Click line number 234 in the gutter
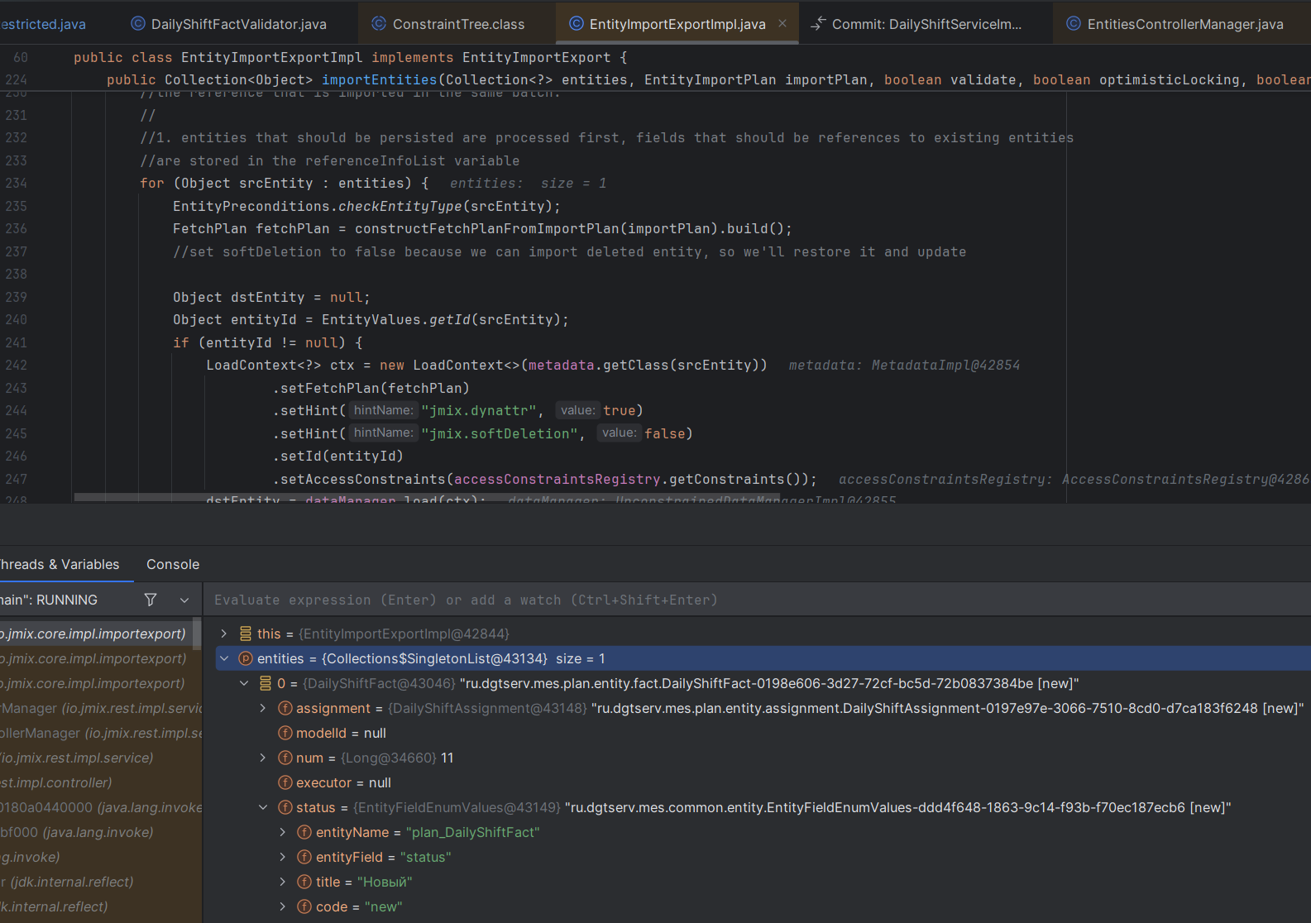The image size is (1311, 923). click(x=17, y=183)
